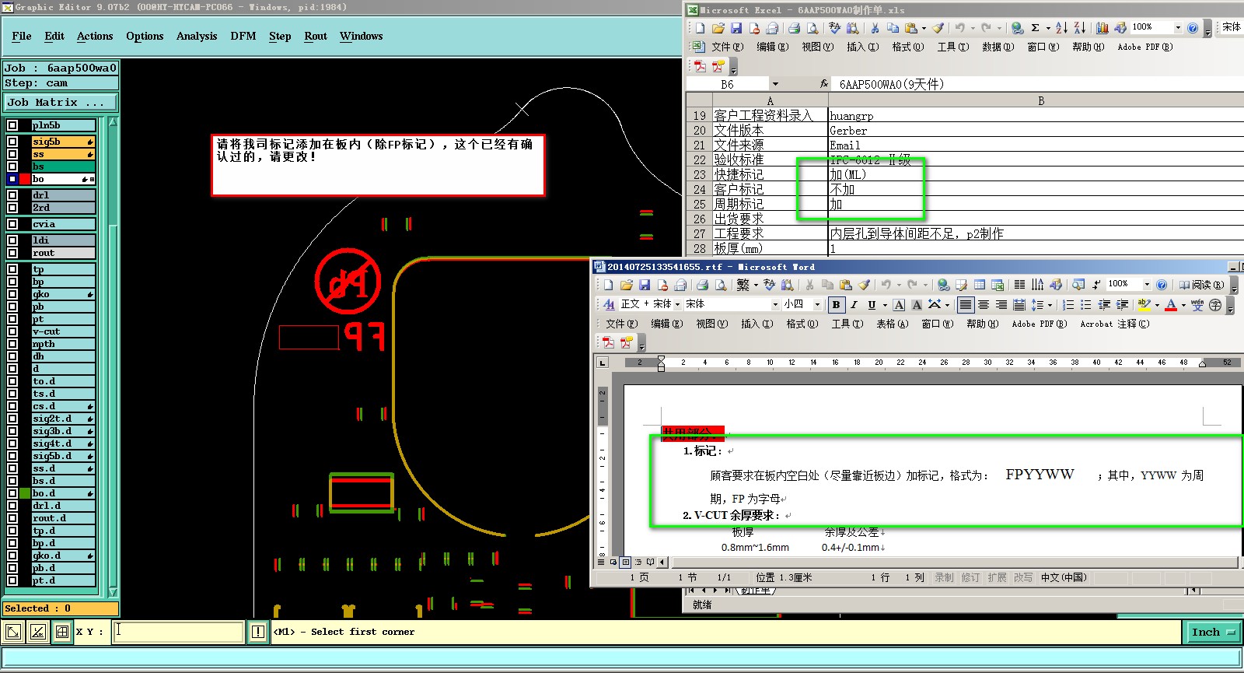Image resolution: width=1244 pixels, height=673 pixels.
Task: Click Underline button in Word toolbar
Action: coord(872,305)
